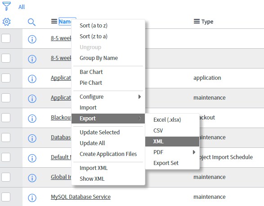Image resolution: width=264 pixels, height=206 pixels.
Task: Tick checkbox for first 8-5 week row
Action: click(x=6, y=38)
